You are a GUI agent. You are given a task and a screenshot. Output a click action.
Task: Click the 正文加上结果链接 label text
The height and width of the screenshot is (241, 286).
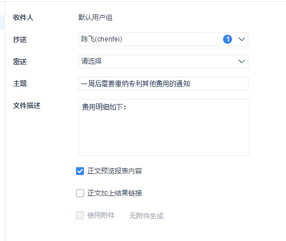pos(115,193)
